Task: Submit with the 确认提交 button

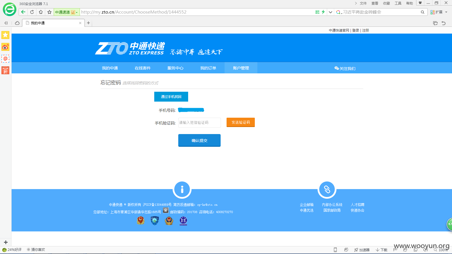Action: (x=199, y=140)
